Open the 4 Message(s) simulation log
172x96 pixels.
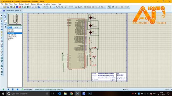click(x=27, y=90)
